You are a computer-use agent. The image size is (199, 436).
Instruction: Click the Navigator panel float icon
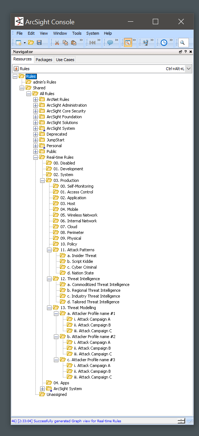pyautogui.click(x=181, y=52)
